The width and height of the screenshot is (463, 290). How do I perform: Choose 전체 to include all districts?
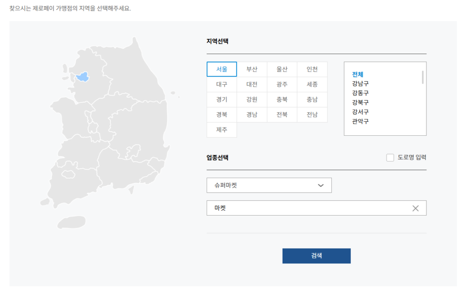click(x=359, y=74)
